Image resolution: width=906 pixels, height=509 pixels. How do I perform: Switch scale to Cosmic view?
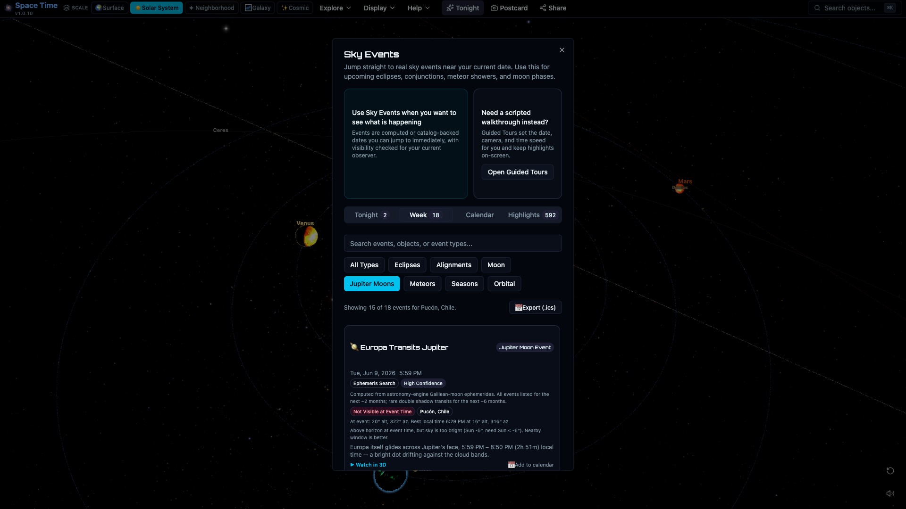[295, 8]
